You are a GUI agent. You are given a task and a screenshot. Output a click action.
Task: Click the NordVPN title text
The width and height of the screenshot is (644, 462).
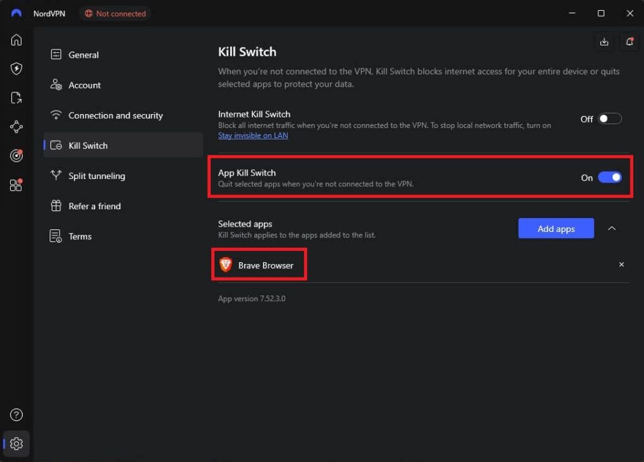49,13
